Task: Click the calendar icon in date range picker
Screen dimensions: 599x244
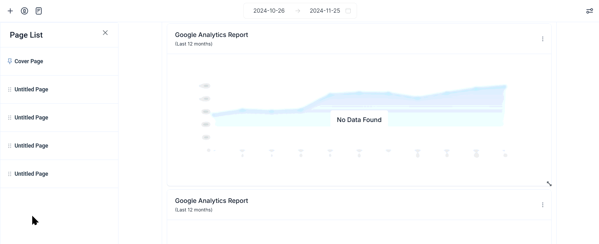Action: click(x=348, y=11)
